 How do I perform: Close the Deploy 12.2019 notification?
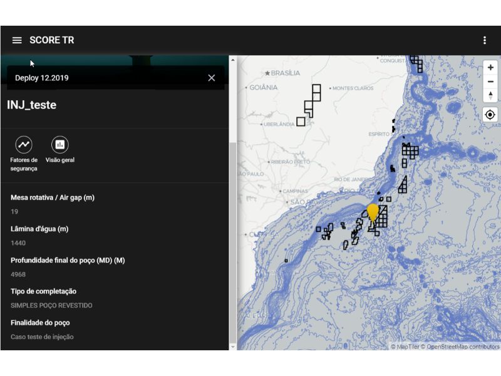[x=212, y=78]
